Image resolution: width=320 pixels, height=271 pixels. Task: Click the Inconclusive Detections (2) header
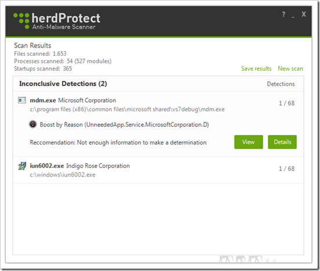pos(63,84)
